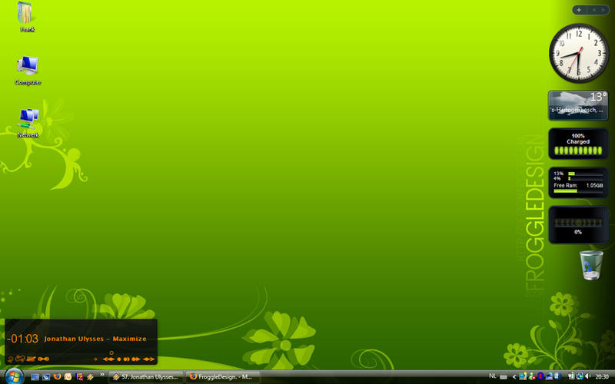The width and height of the screenshot is (615, 384).
Task: Click the third lower-left player icon
Action: click(x=31, y=359)
